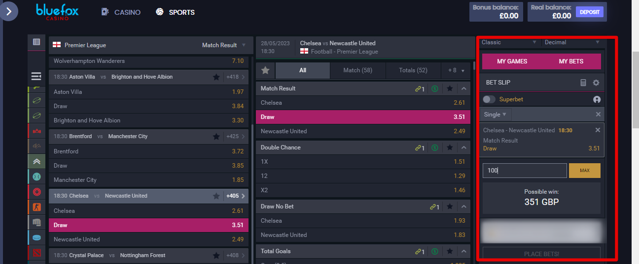The width and height of the screenshot is (639, 264).
Task: Favorite the Chelsea vs Newcastle United match star
Action: (x=216, y=196)
